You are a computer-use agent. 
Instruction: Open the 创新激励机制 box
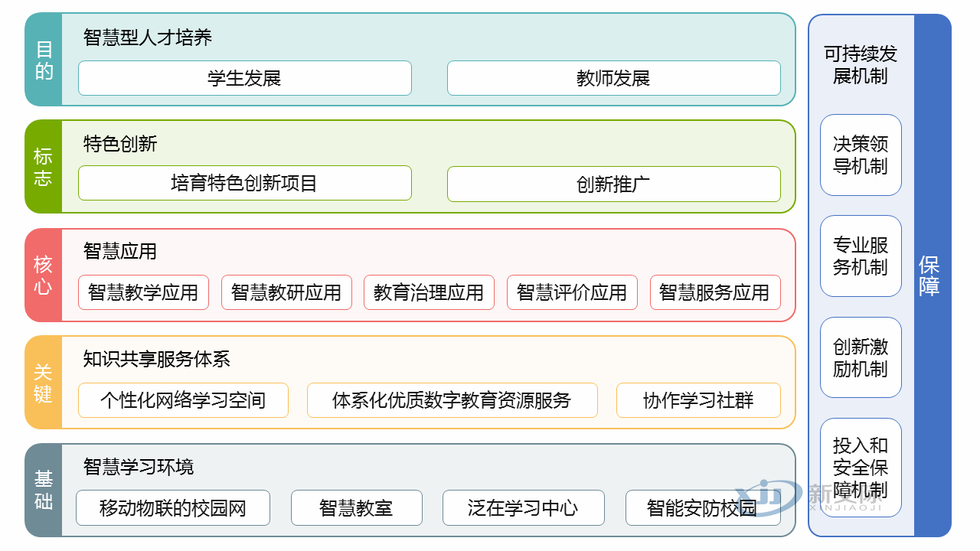pyautogui.click(x=861, y=357)
